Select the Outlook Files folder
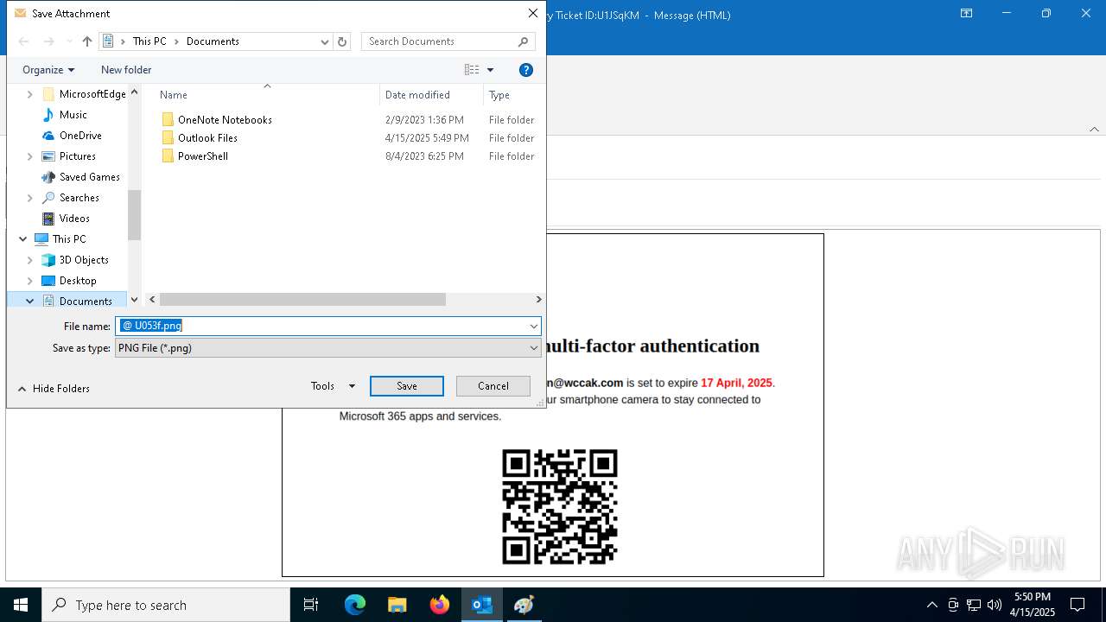1106x622 pixels. pyautogui.click(x=207, y=138)
